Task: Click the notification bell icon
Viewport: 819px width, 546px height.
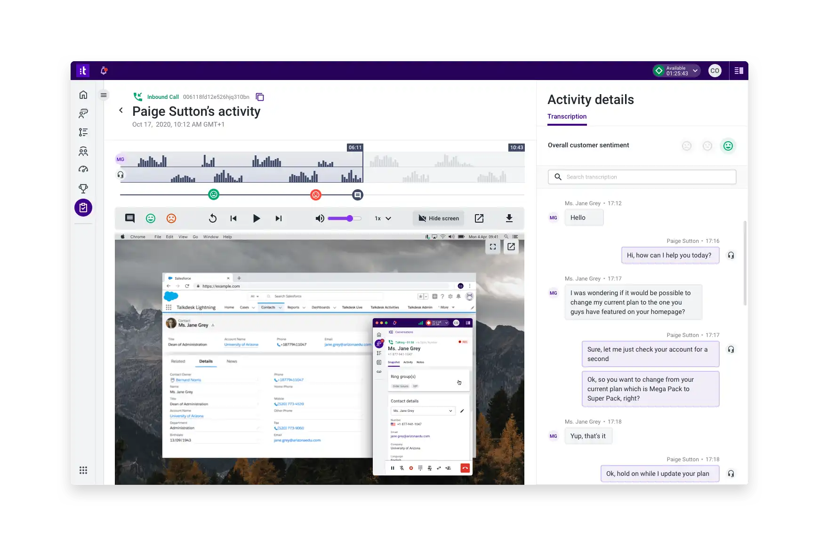Action: click(x=104, y=71)
